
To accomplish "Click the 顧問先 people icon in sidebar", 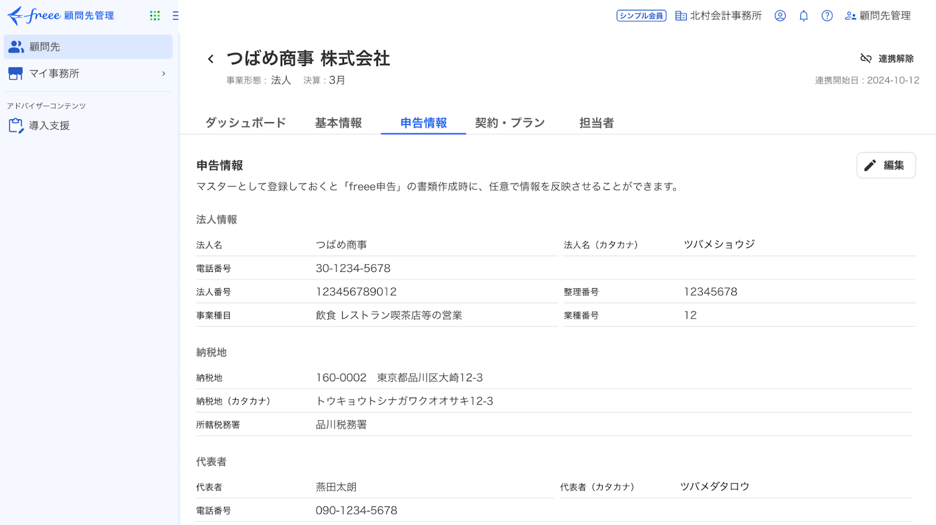I will (16, 47).
